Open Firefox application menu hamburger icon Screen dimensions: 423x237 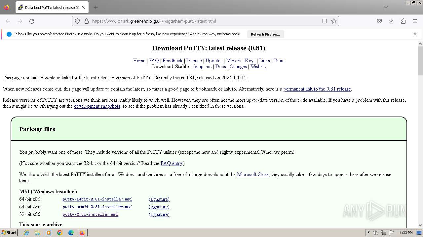pos(415,21)
